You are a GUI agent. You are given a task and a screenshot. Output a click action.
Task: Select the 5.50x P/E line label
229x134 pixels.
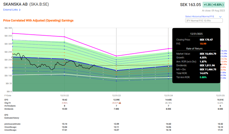tap(223, 78)
